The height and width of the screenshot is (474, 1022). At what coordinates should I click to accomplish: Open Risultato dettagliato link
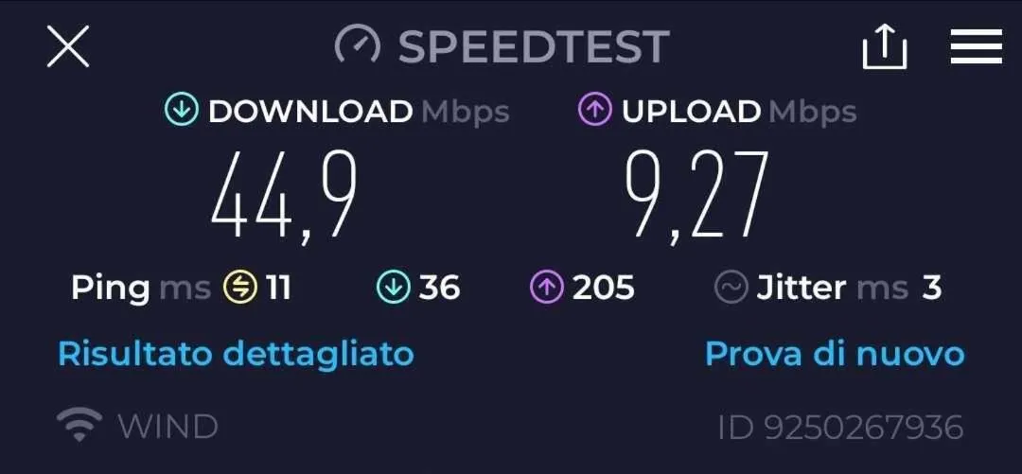click(x=236, y=354)
